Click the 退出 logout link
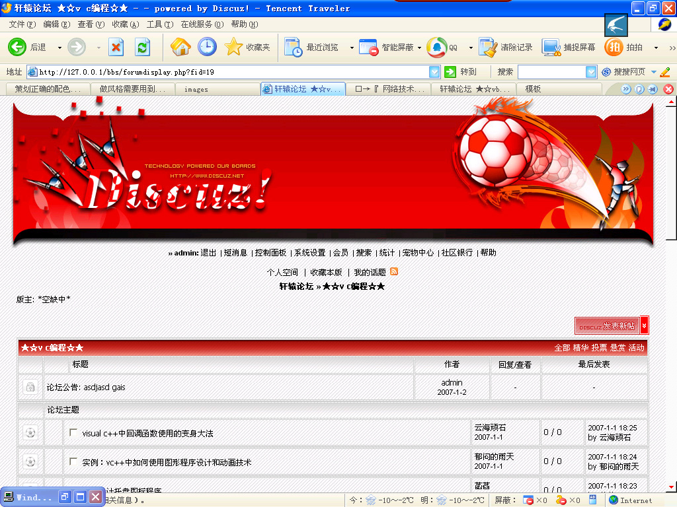Viewport: 677px width, 507px height. [208, 253]
